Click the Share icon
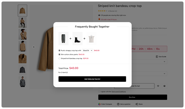 pyautogui.click(x=136, y=104)
